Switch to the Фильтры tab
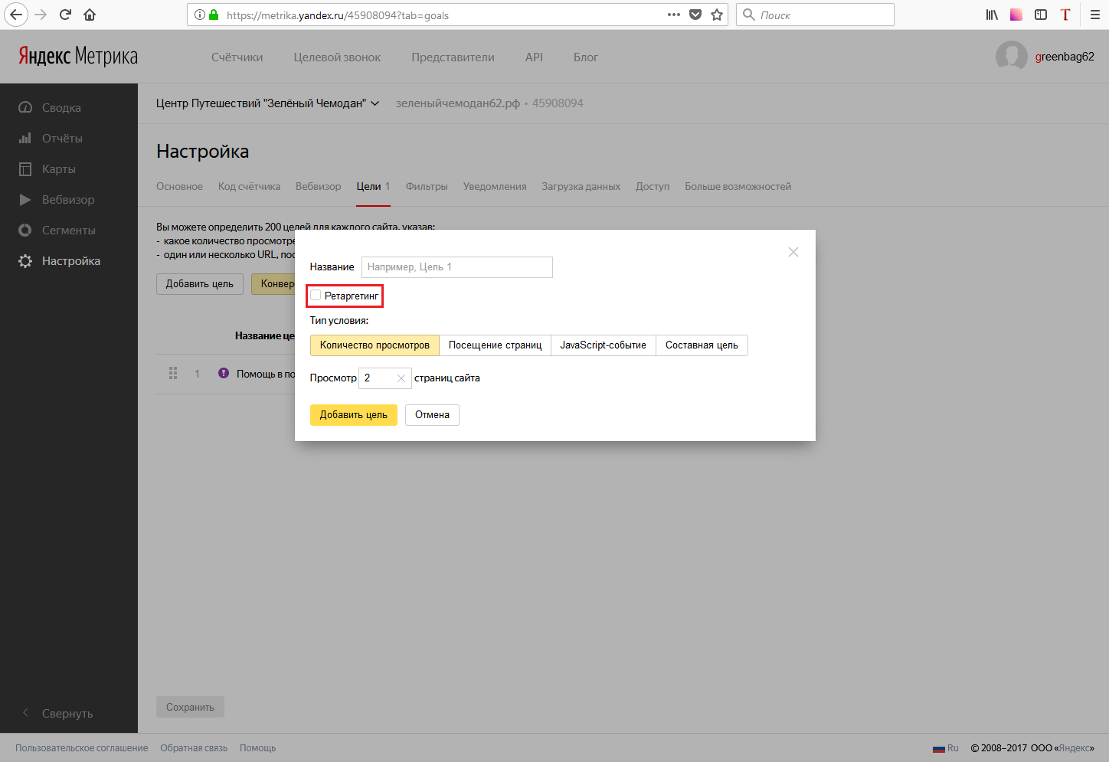 (427, 186)
